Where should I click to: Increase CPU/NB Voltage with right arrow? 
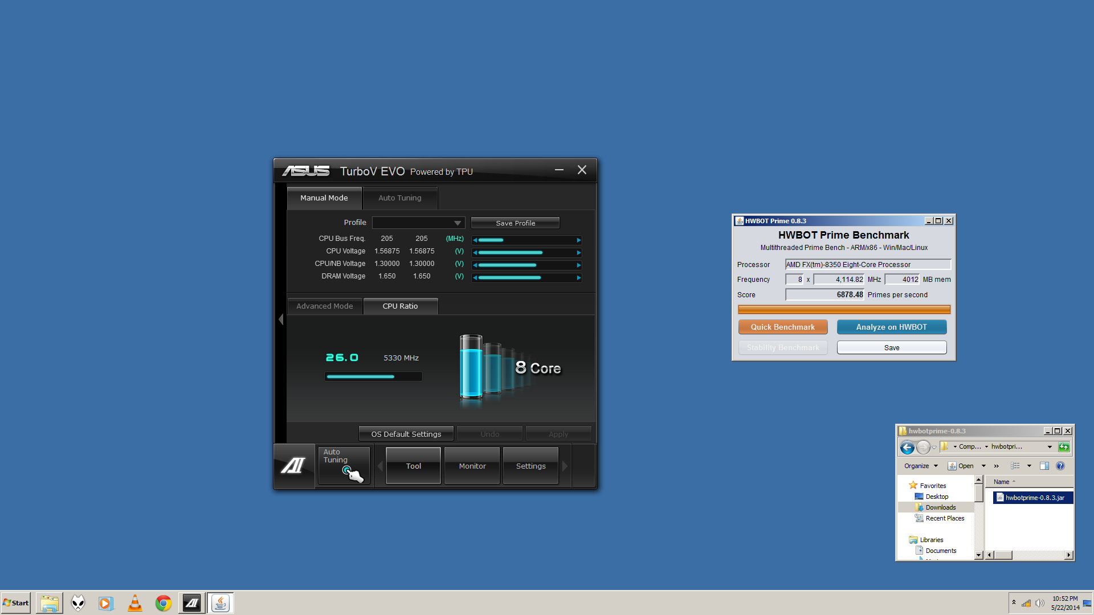[578, 265]
